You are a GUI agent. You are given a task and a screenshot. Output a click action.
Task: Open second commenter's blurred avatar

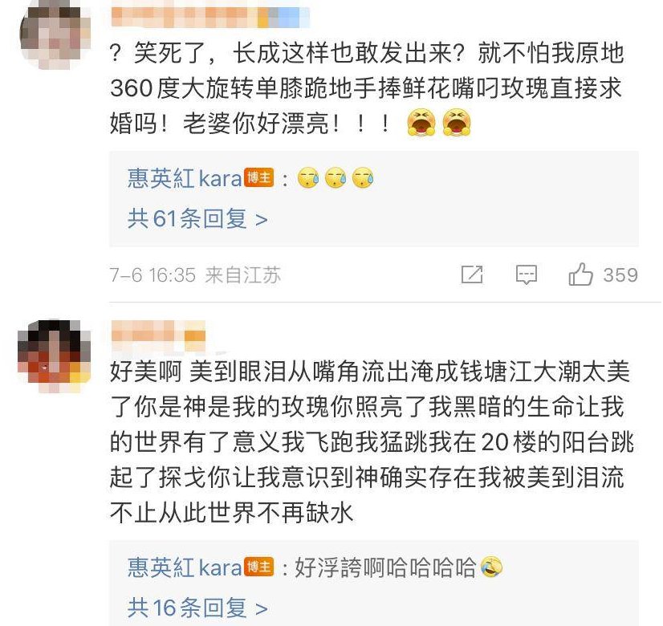54,356
